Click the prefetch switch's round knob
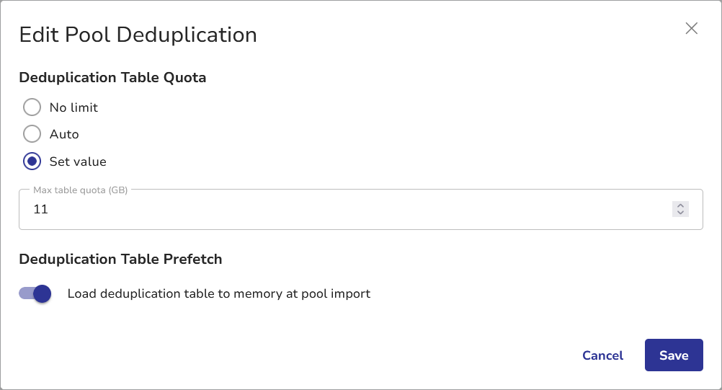The width and height of the screenshot is (722, 390). pyautogui.click(x=43, y=293)
